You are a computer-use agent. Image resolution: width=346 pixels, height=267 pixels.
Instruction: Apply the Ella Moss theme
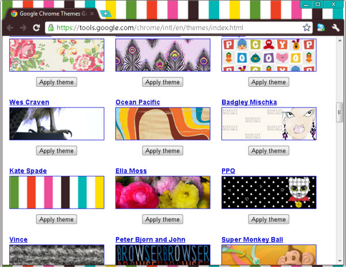(x=163, y=220)
